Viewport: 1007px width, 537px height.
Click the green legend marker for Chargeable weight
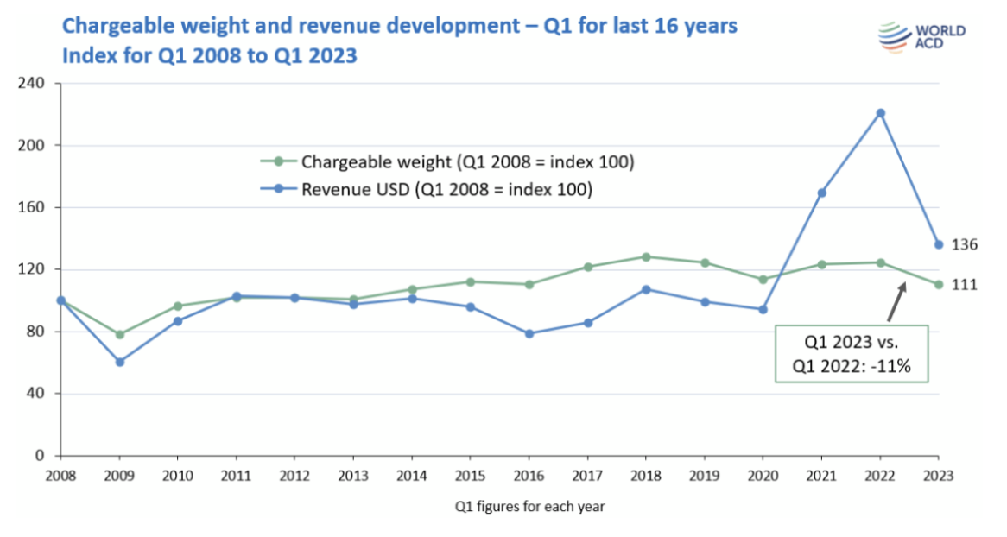[279, 161]
